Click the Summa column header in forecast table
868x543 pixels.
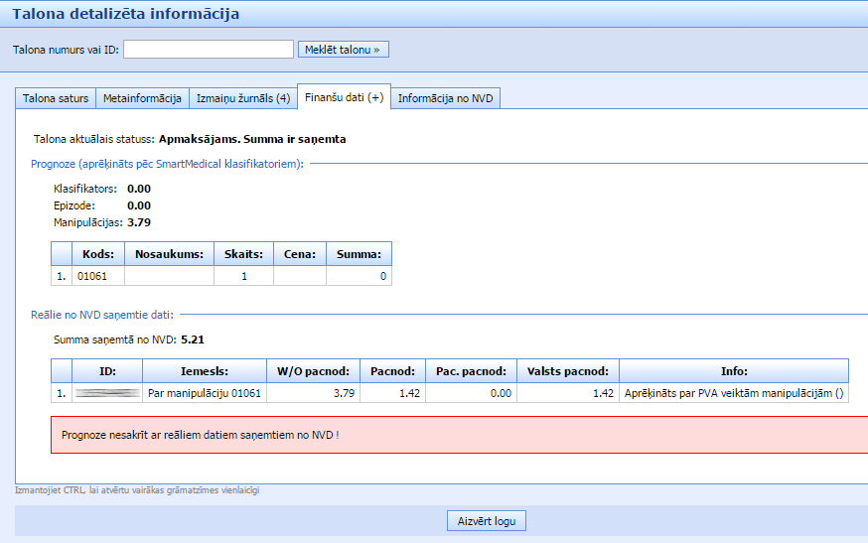tap(359, 253)
